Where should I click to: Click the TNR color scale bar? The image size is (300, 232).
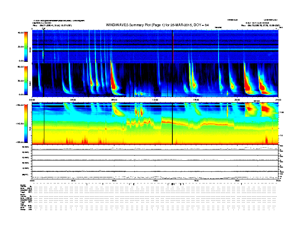pyautogui.click(x=26, y=124)
